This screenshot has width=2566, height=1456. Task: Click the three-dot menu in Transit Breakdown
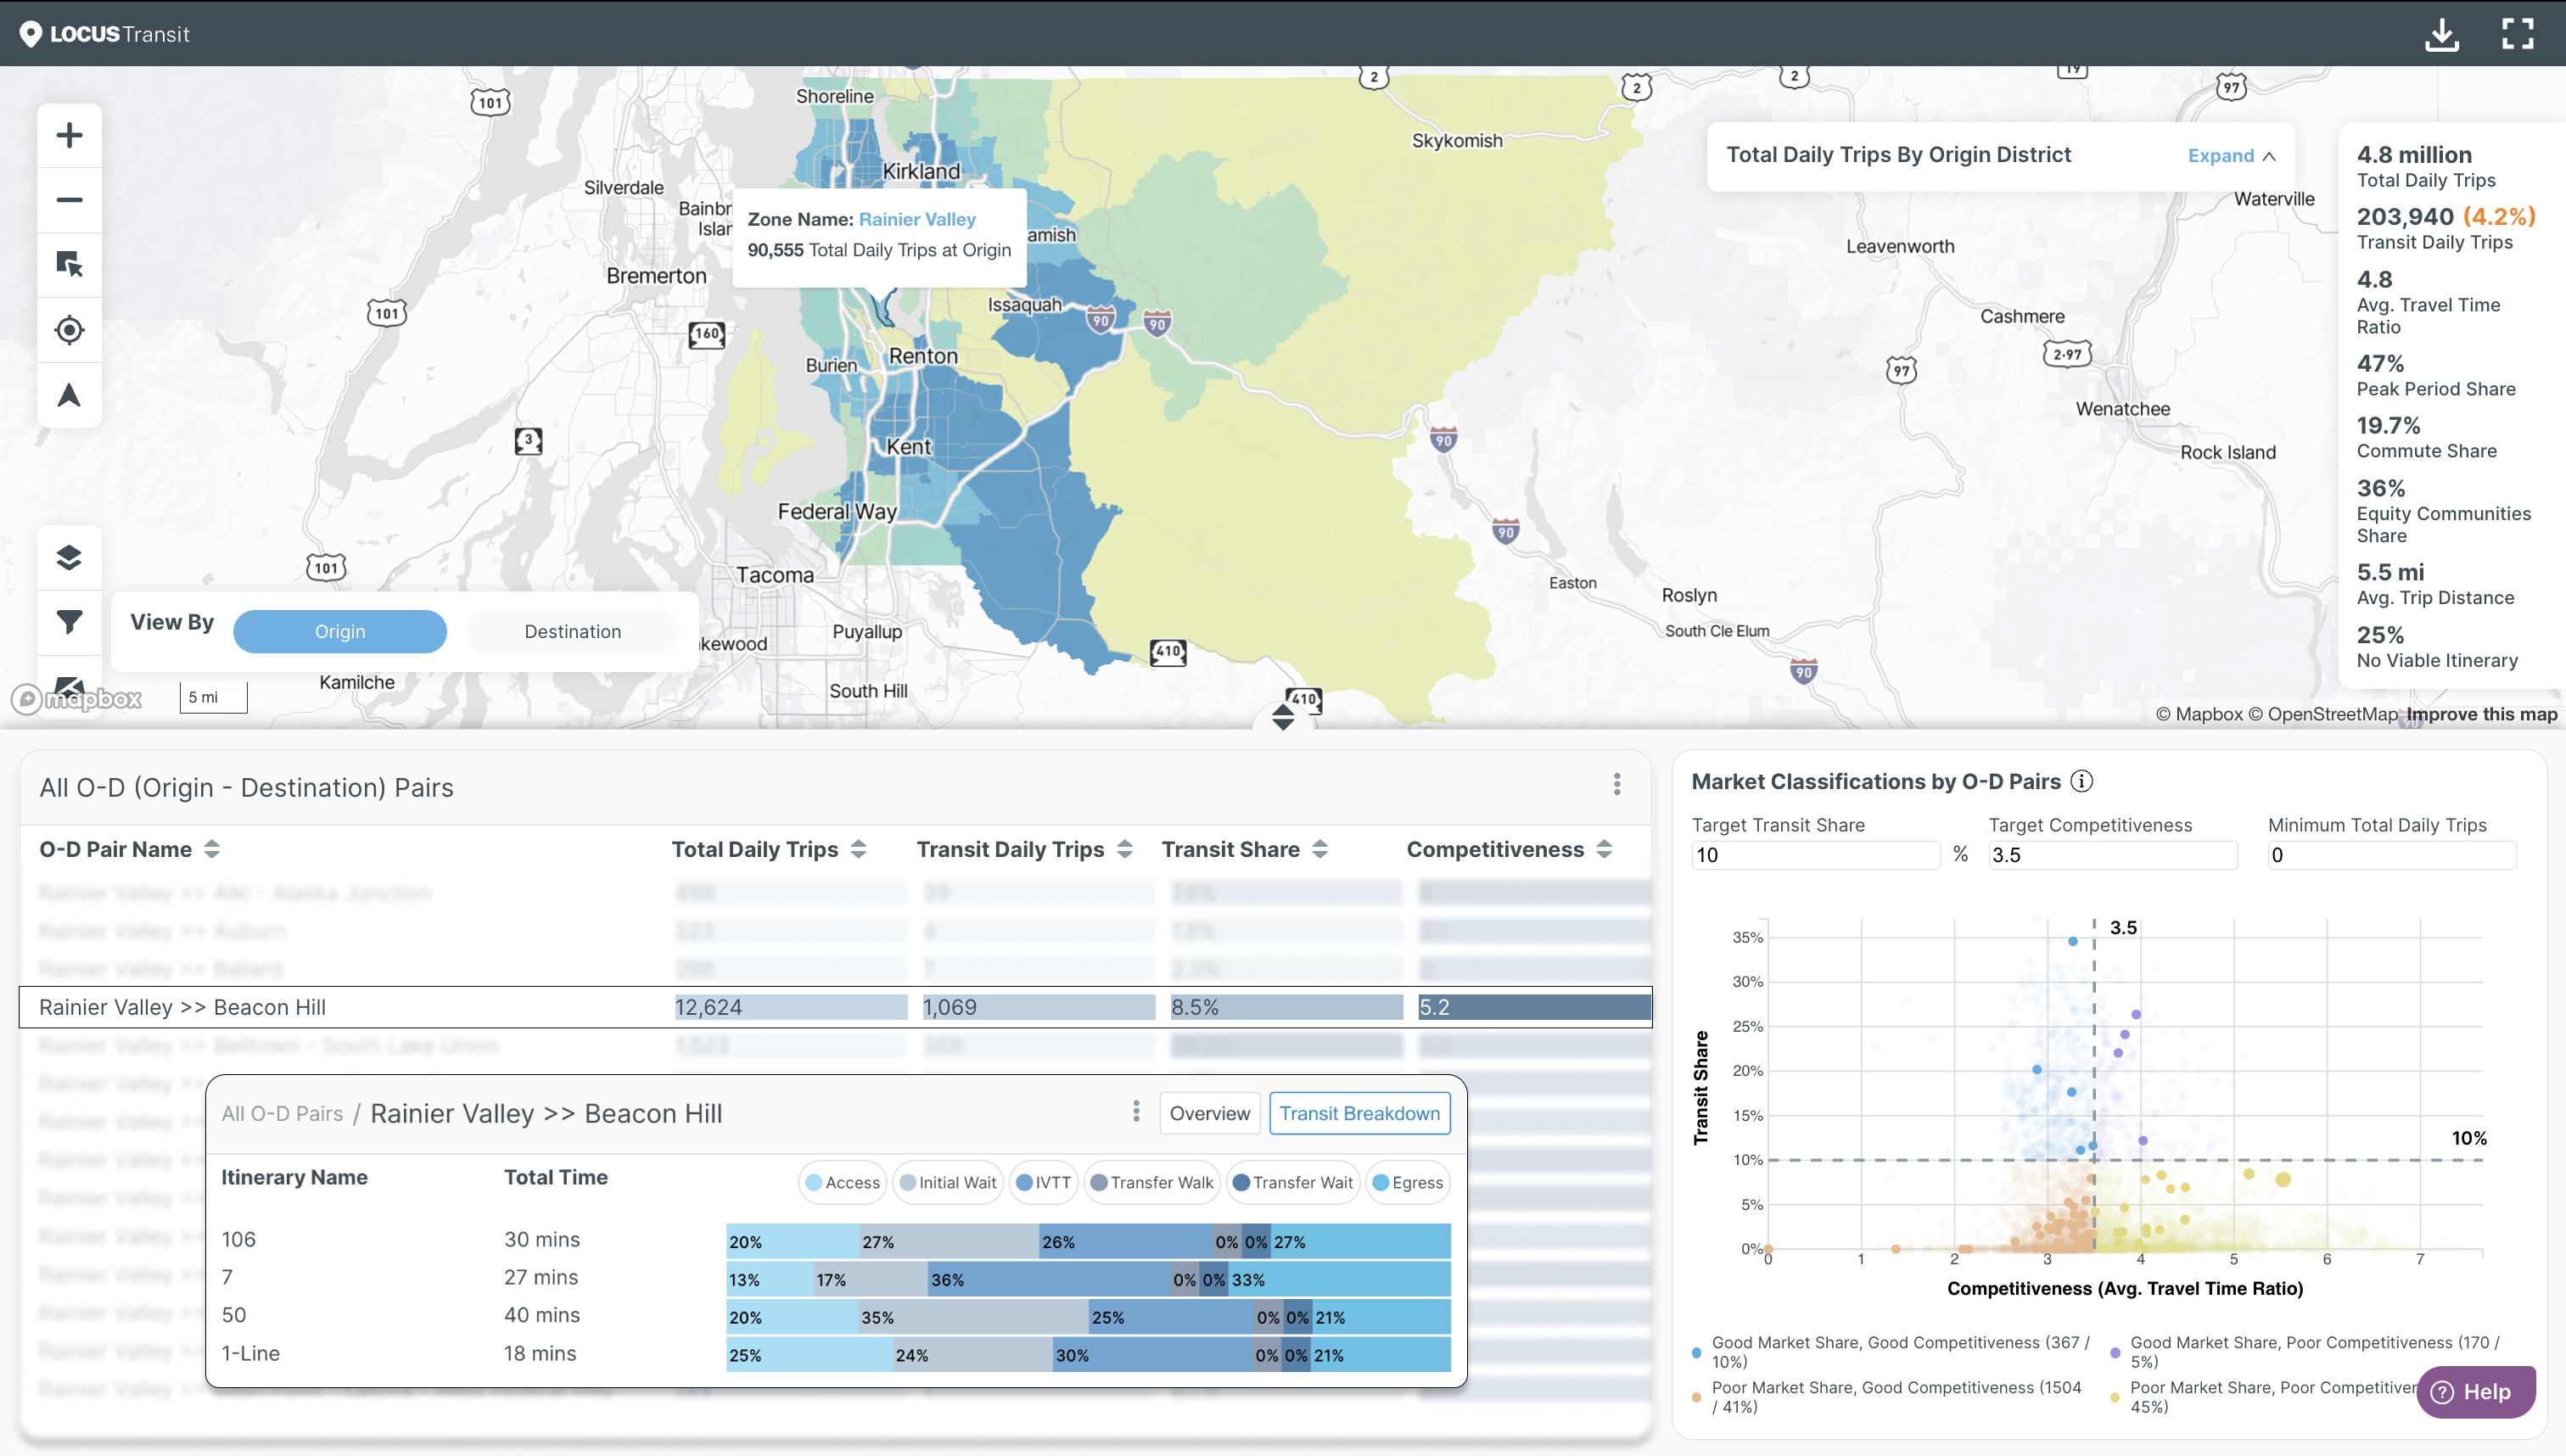tap(1135, 1114)
